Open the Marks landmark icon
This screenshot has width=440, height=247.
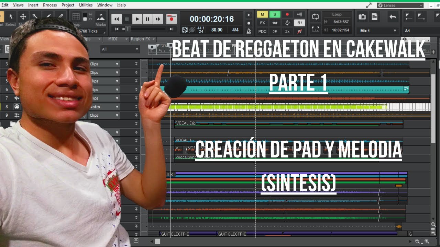pos(100,17)
